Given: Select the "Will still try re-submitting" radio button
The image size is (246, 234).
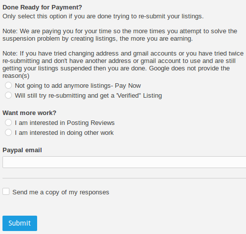Looking at the screenshot, I should (8, 95).
